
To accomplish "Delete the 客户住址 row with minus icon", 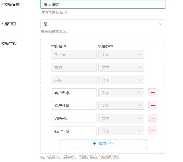I will 153,105.
